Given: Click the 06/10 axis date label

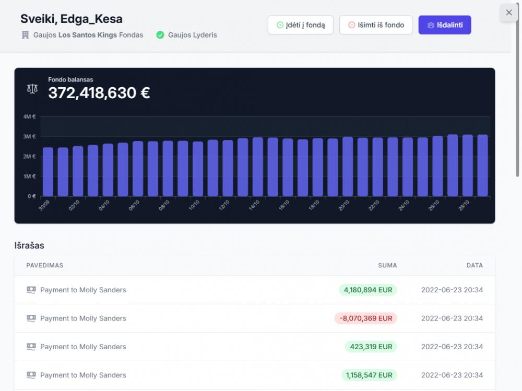Looking at the screenshot, I should (134, 206).
